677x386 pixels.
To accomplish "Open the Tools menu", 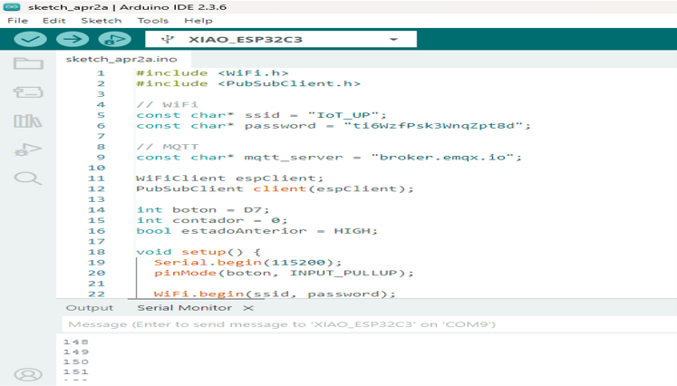I will pos(153,21).
